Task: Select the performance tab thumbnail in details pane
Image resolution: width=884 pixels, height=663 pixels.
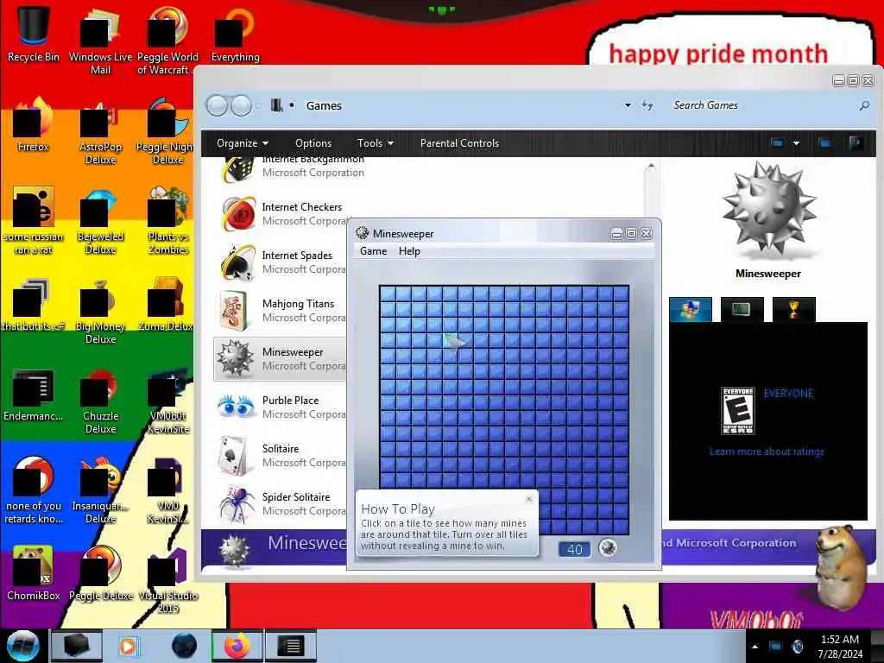Action: click(x=742, y=309)
